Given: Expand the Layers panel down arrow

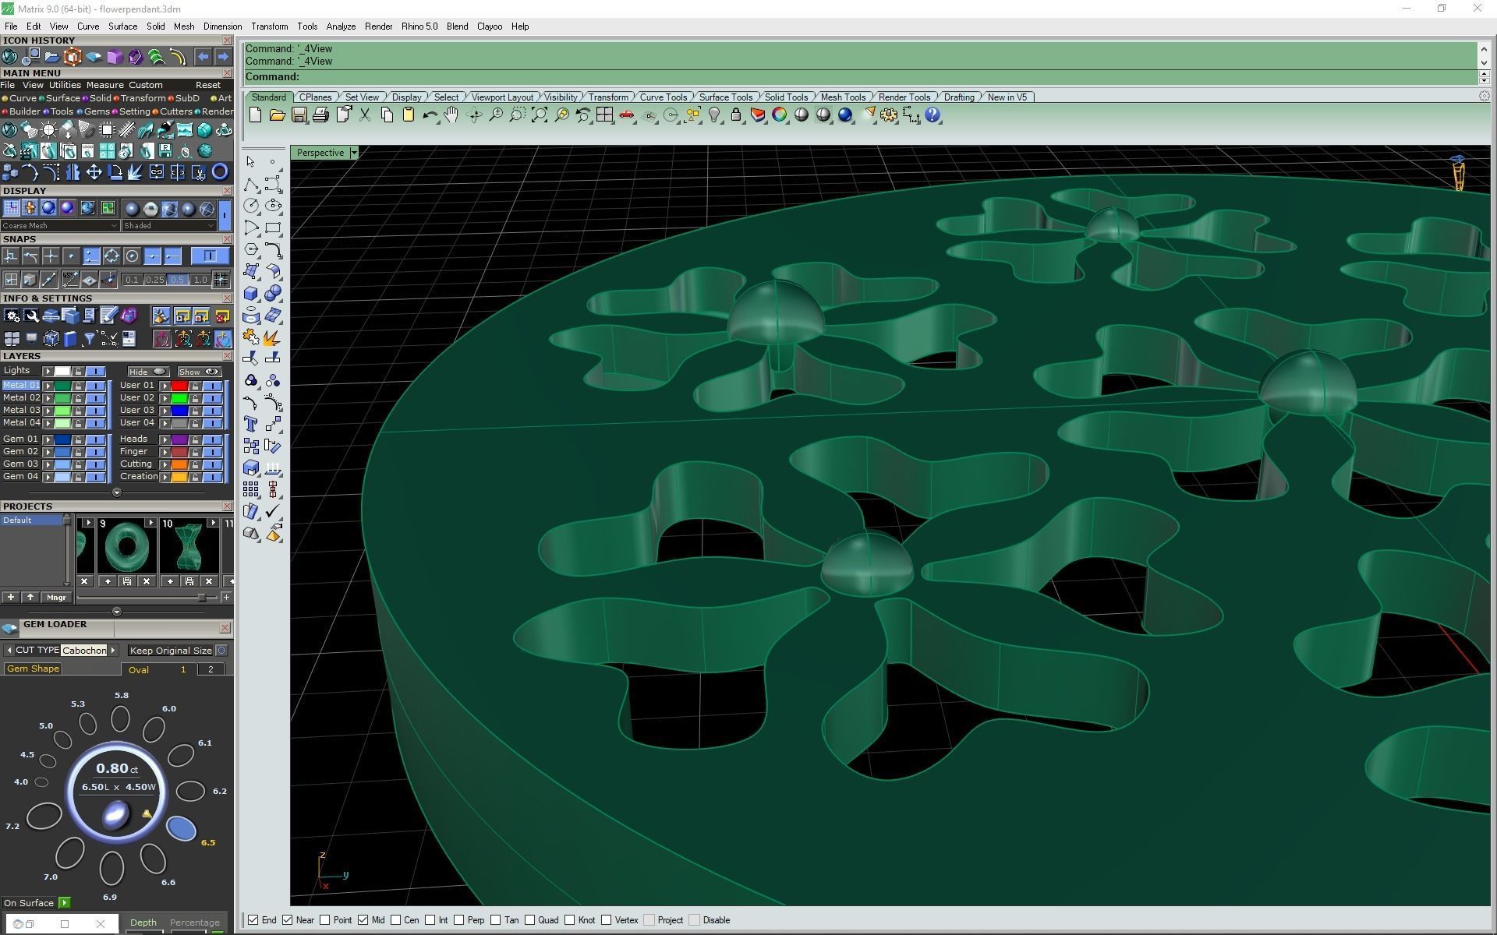Looking at the screenshot, I should tap(117, 492).
